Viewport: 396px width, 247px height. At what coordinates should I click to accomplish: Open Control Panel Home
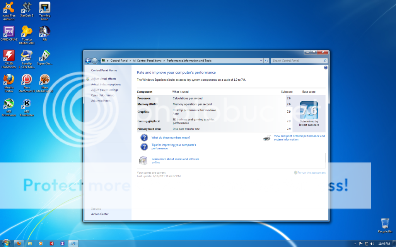104,70
